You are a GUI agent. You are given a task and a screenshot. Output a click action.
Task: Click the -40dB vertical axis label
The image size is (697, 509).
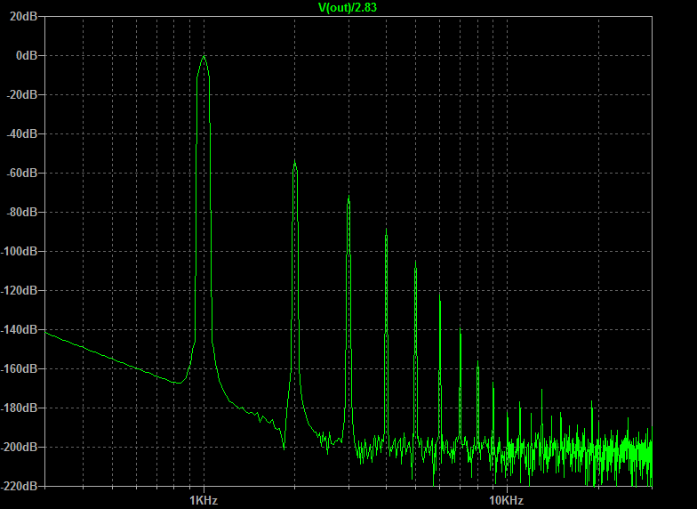click(x=21, y=133)
